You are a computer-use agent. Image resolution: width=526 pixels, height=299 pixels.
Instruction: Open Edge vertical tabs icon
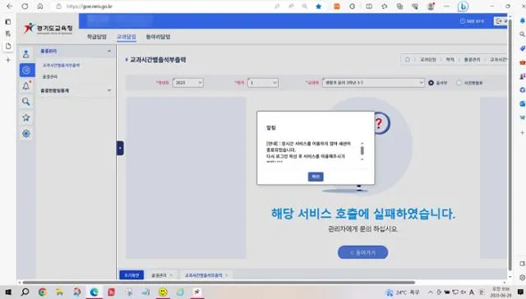[x=8, y=22]
